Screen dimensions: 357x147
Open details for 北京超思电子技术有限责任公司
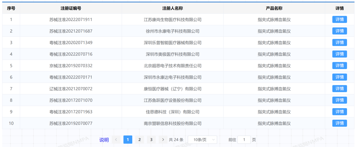click(339, 66)
